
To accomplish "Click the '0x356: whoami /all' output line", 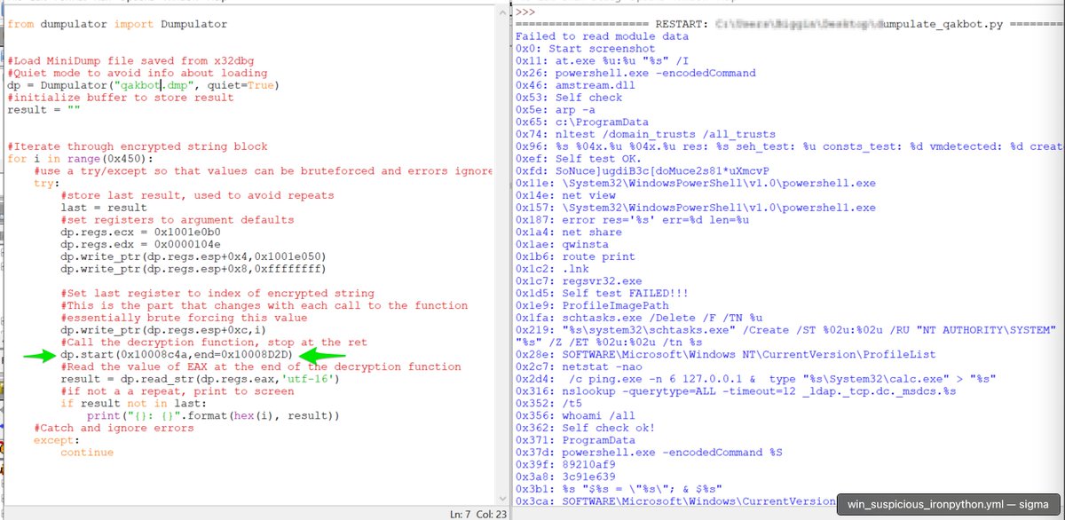I will coord(575,415).
